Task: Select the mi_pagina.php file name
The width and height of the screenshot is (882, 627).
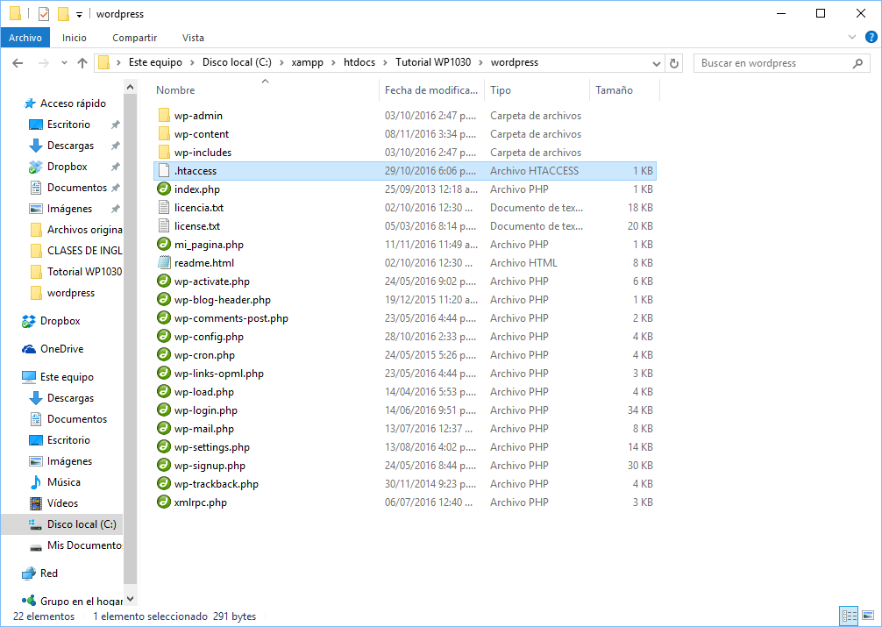Action: pos(209,245)
